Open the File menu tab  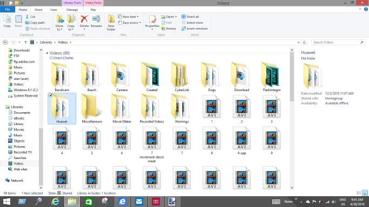(x=8, y=10)
